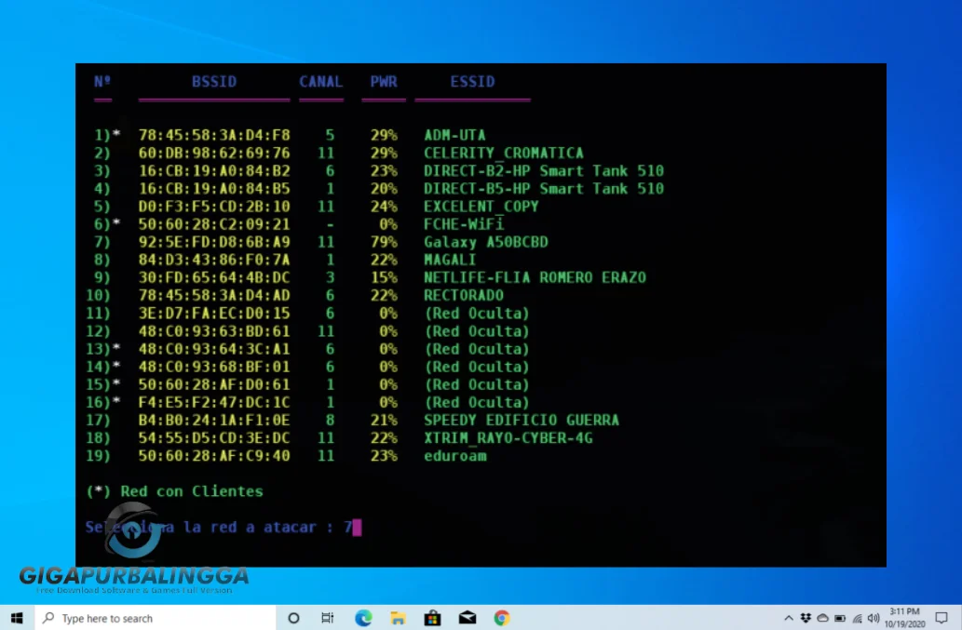Open File Explorer from the taskbar

[397, 617]
